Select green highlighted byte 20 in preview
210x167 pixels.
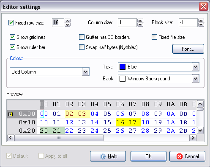(44, 131)
